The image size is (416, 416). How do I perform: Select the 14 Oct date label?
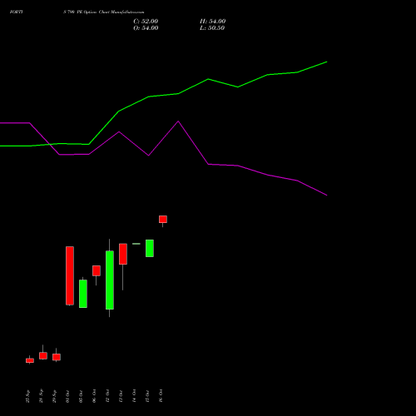(x=134, y=396)
